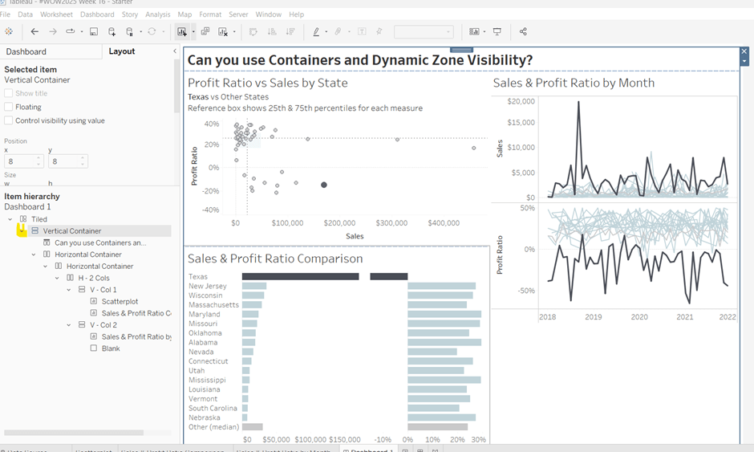Click the x position input field
This screenshot has height=452, width=754.
pos(20,161)
